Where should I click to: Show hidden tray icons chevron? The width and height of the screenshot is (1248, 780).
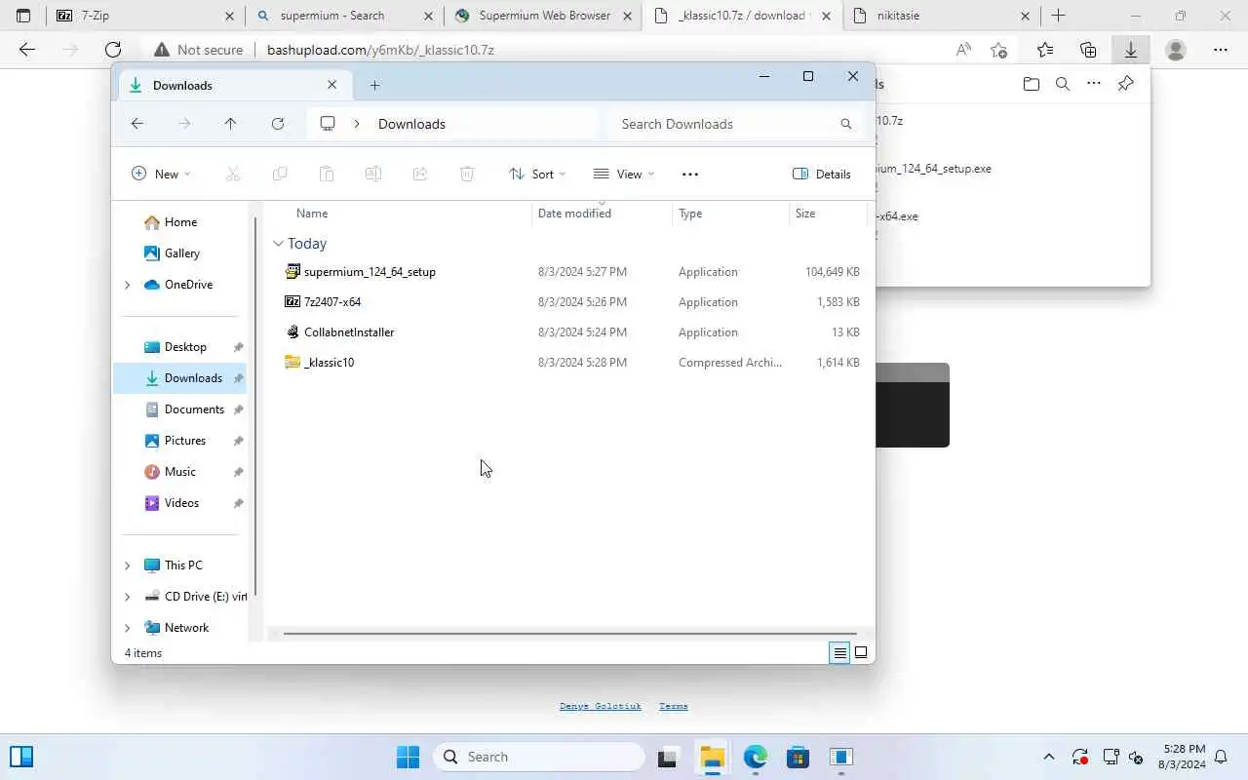1049,757
